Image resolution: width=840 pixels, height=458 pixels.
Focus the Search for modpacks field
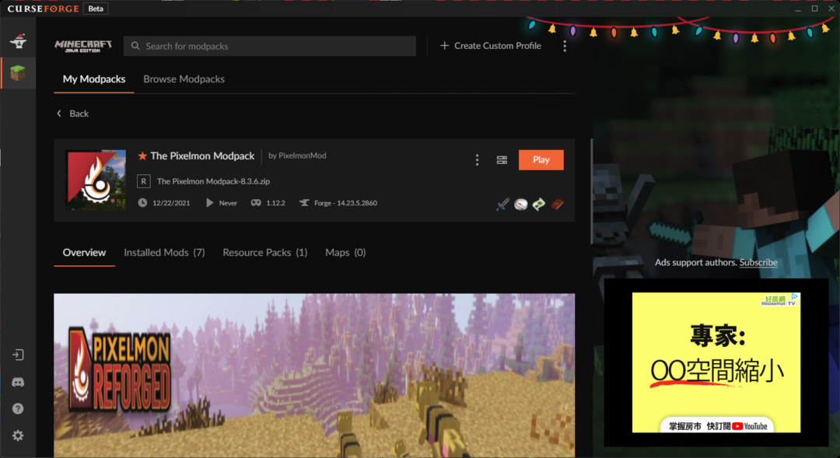tap(269, 46)
